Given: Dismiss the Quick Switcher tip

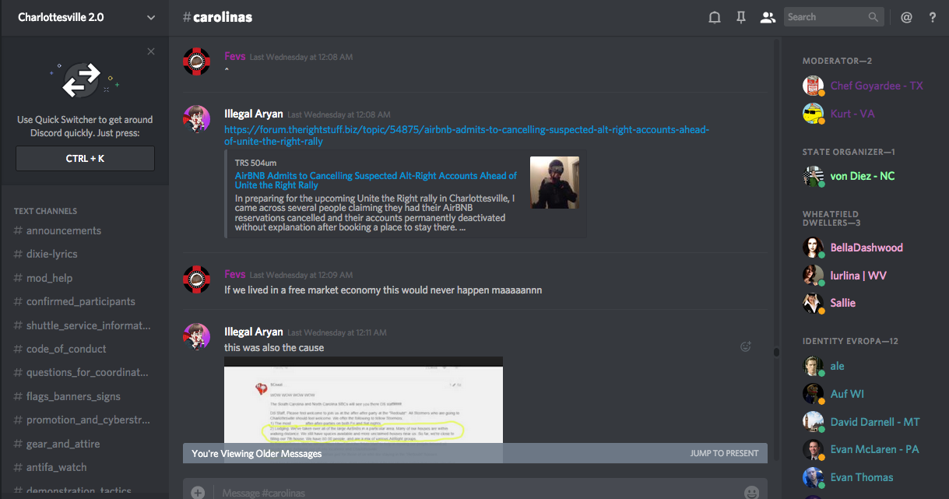Looking at the screenshot, I should point(151,51).
